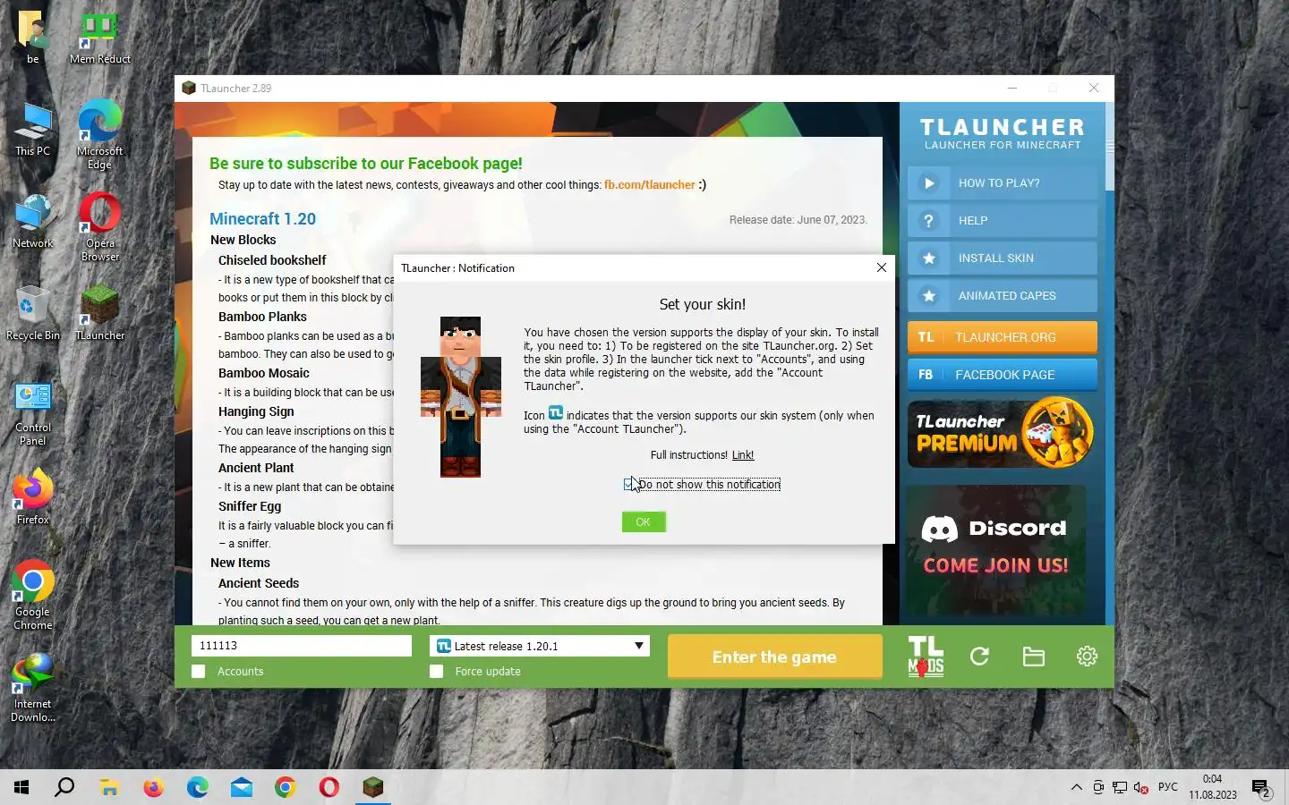
Task: Click the taskbar clock showing 0:04
Action: 1213,787
